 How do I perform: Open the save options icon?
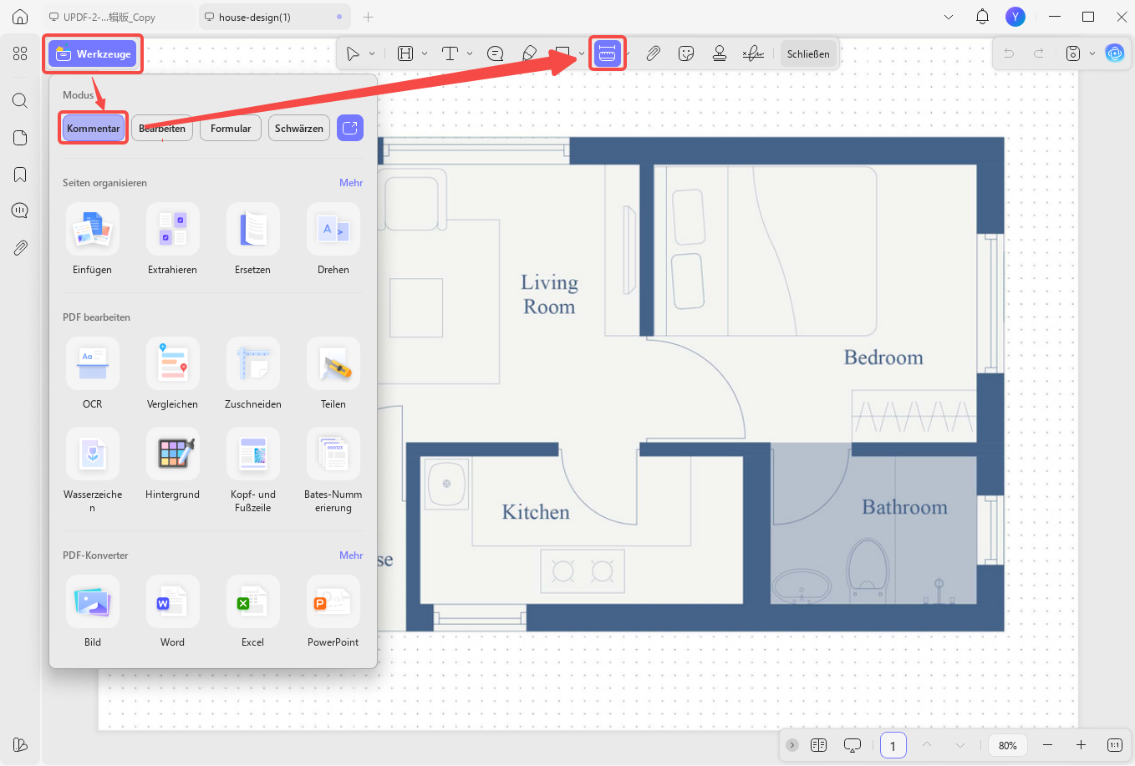tap(1073, 53)
